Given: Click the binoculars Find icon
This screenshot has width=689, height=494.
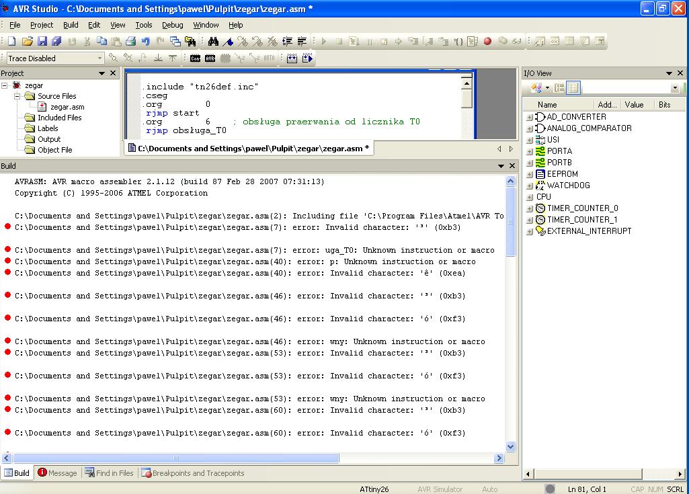Looking at the screenshot, I should pos(213,41).
